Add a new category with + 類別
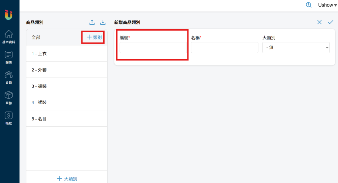Viewport: 338px width, 183px height. coord(94,37)
